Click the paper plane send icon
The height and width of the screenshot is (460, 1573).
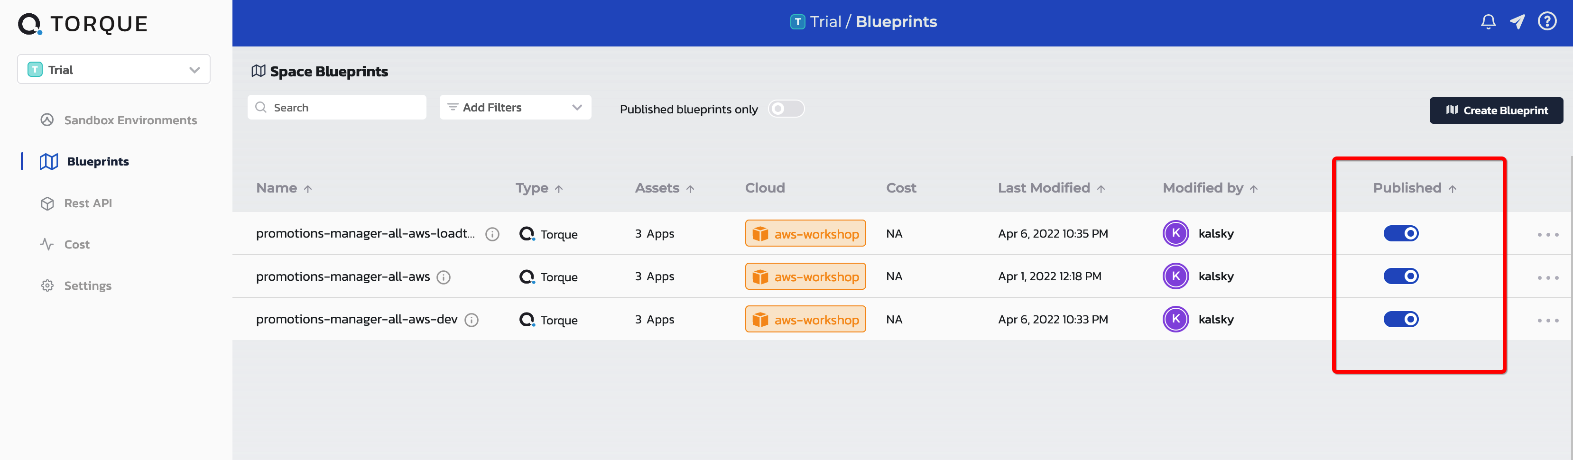[x=1517, y=22]
